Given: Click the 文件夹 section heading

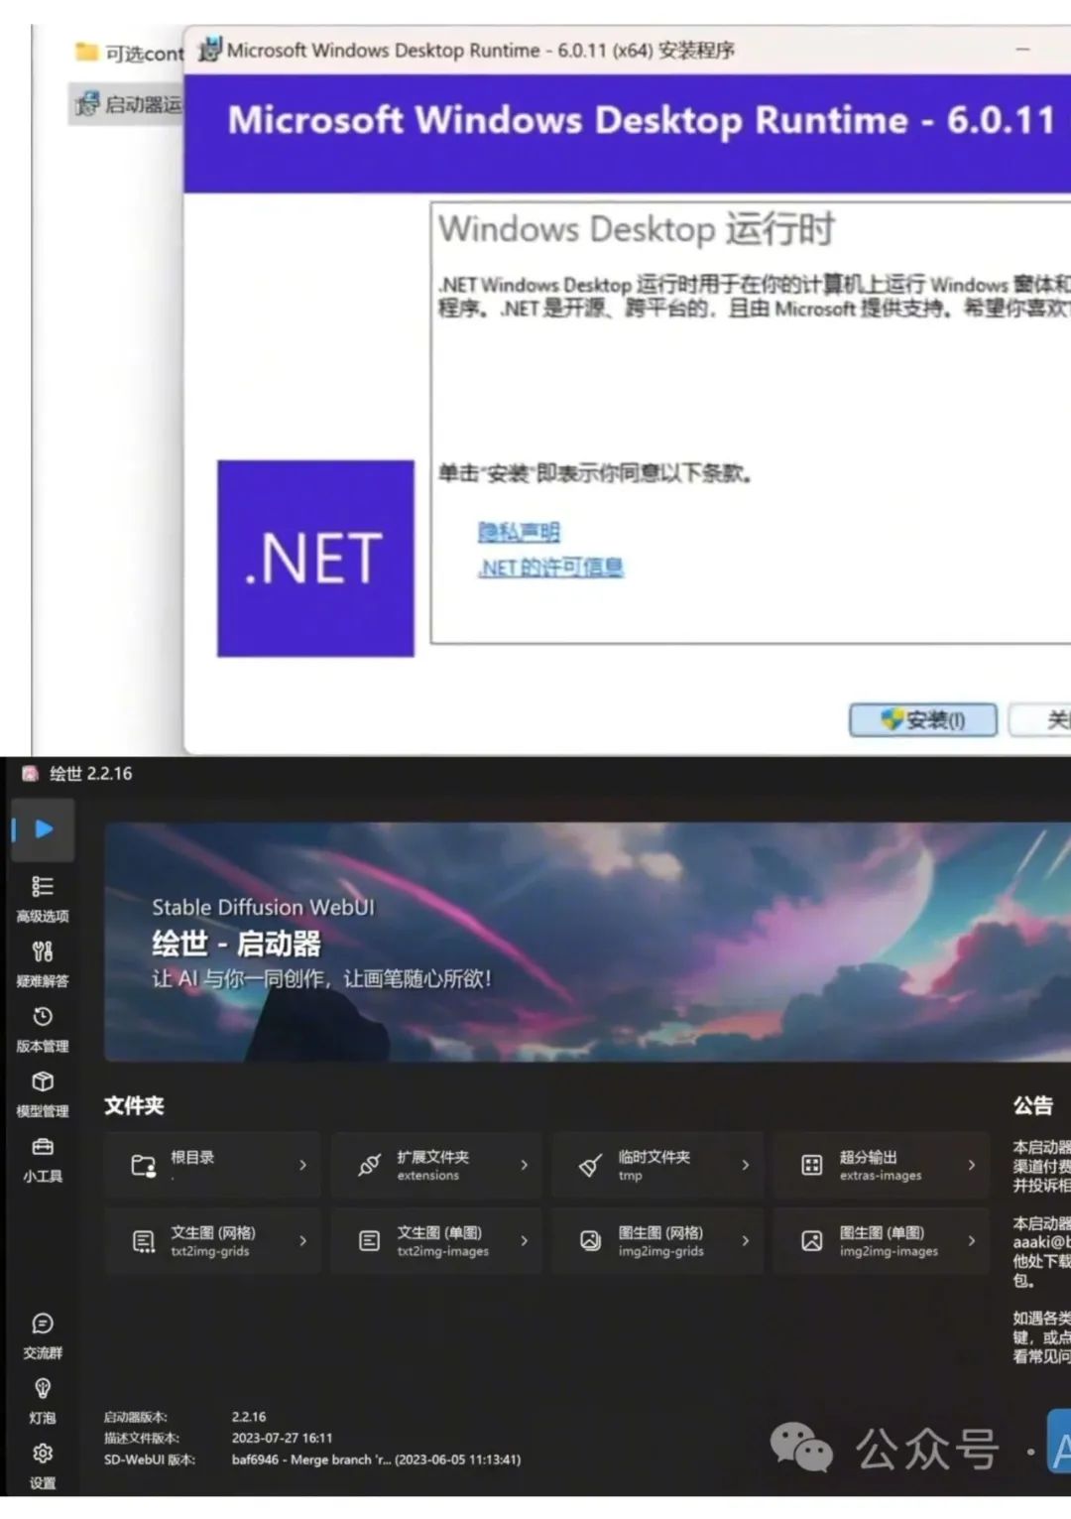Looking at the screenshot, I should click(134, 1105).
